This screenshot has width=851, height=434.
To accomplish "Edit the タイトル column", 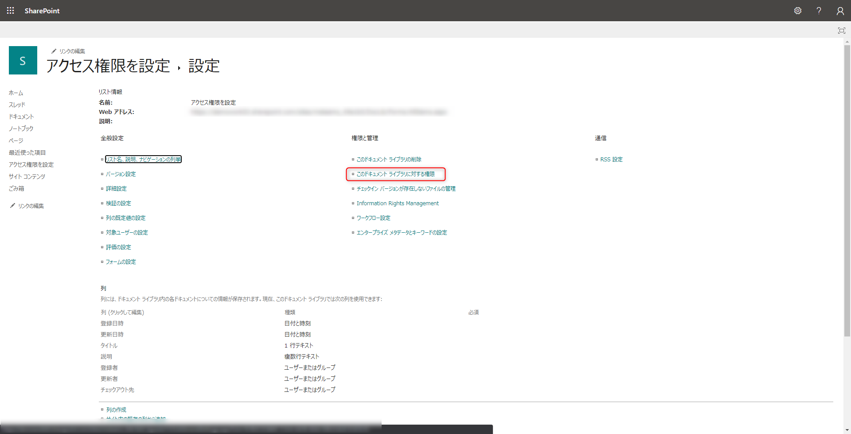I will (x=109, y=345).
